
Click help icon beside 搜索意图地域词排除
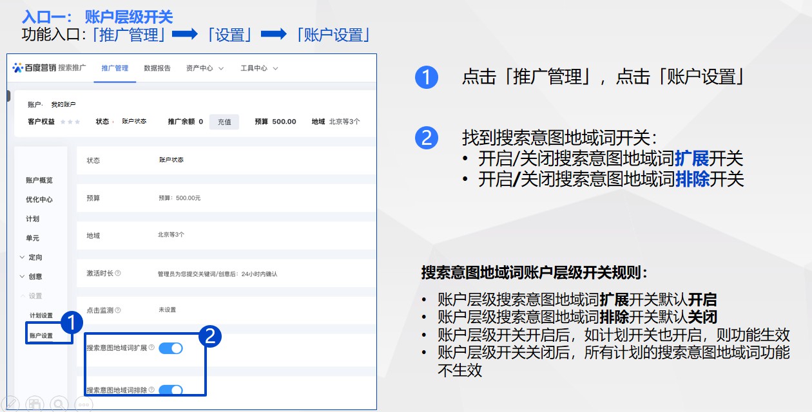coord(151,390)
